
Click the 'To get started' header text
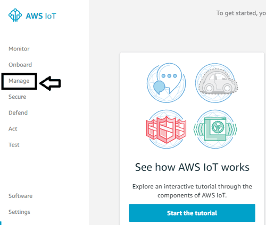pyautogui.click(x=241, y=13)
